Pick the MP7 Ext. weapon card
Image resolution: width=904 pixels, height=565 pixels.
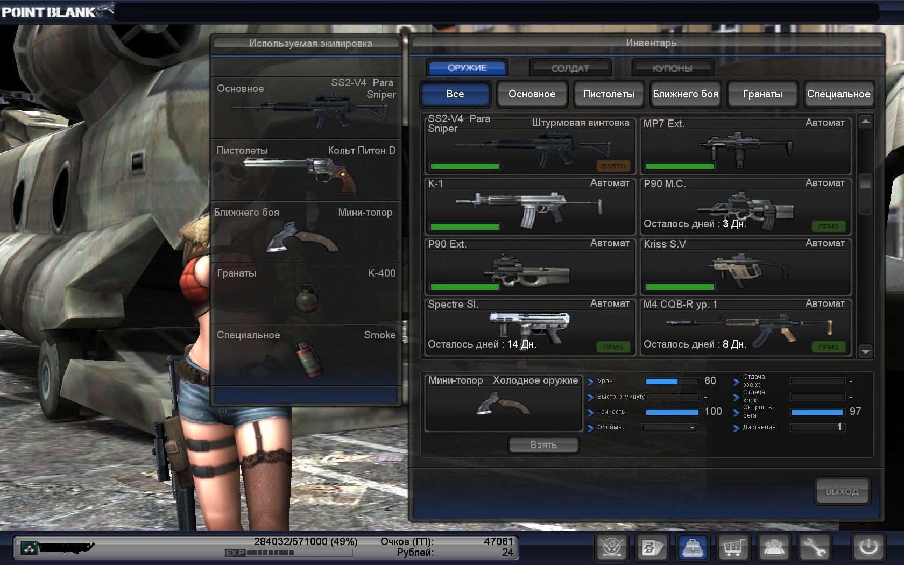[x=745, y=146]
